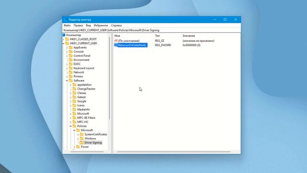The height and width of the screenshot is (173, 307).
Task: Click the BehaviorOnFailedVerify DWORD icon
Action: pyautogui.click(x=116, y=45)
